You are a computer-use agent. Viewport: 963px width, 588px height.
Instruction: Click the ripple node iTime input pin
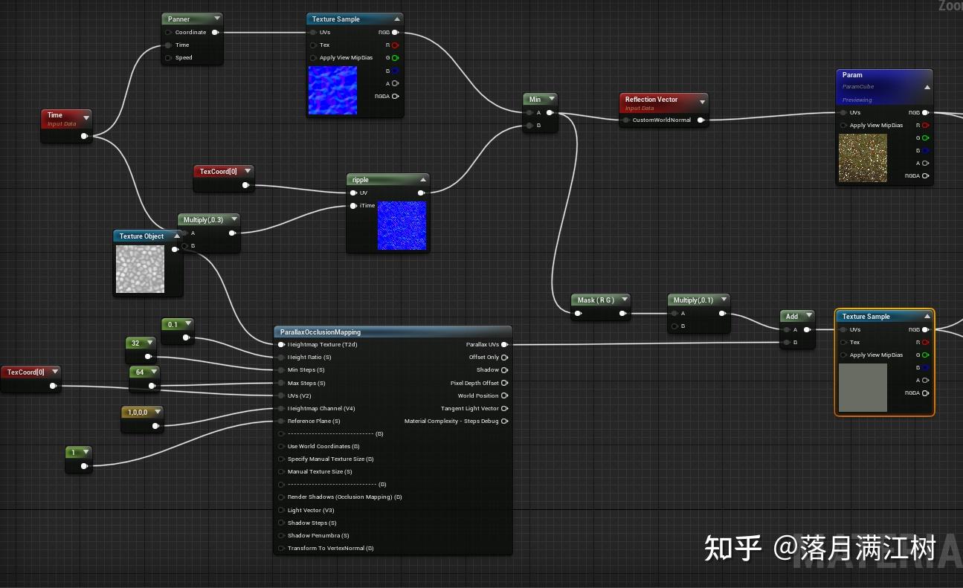coord(353,205)
